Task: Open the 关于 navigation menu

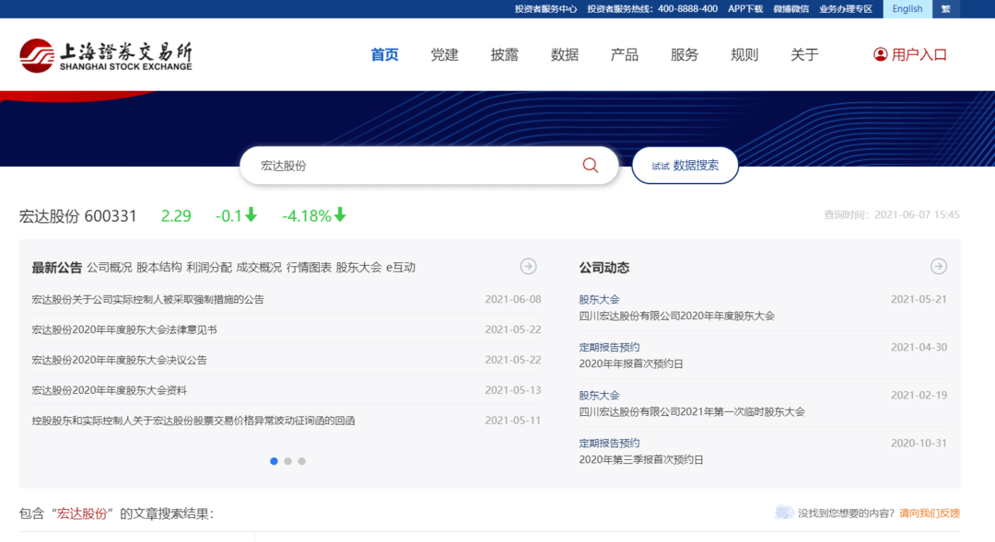Action: point(804,55)
